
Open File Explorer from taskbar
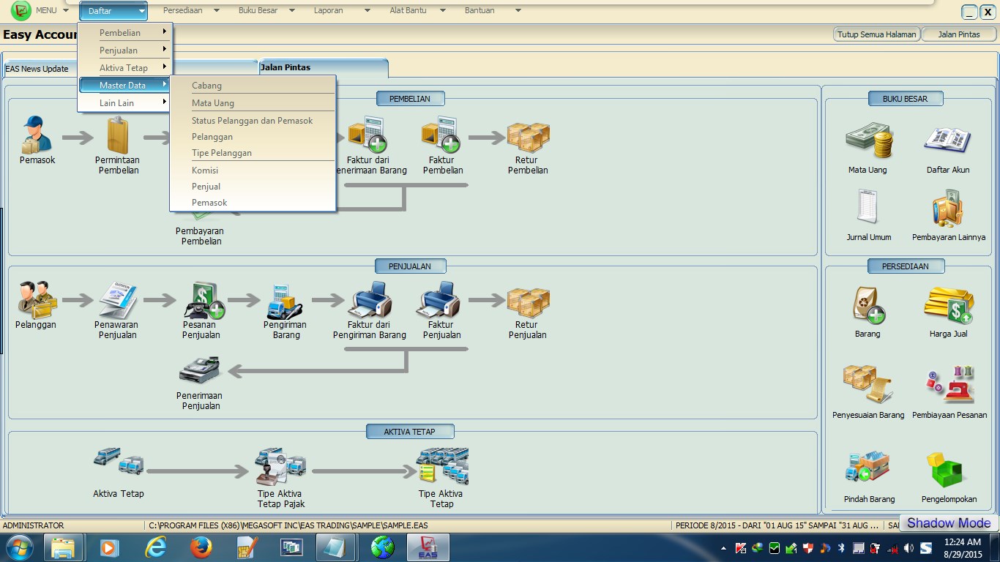pos(64,547)
